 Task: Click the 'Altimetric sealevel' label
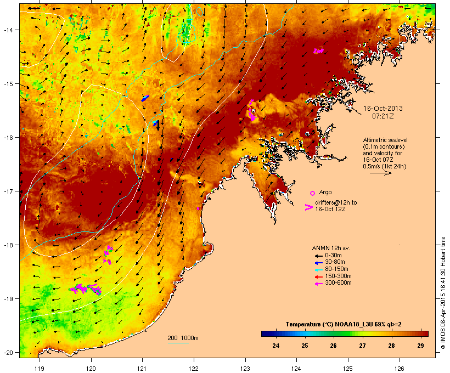[x=385, y=140]
